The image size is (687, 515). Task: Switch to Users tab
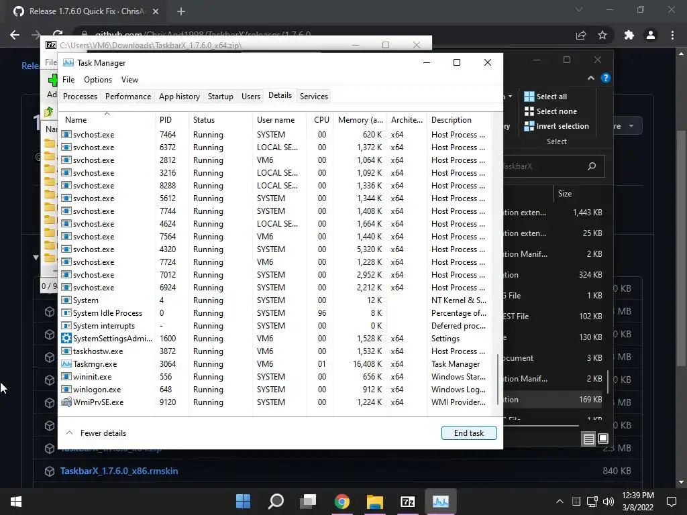click(x=251, y=97)
